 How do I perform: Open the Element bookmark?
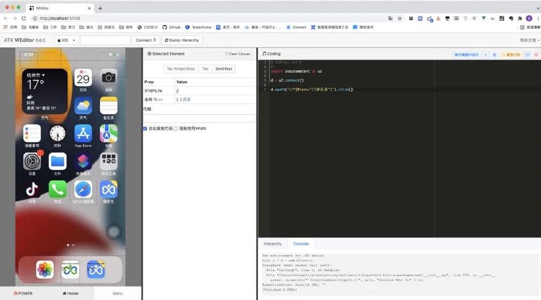click(296, 27)
